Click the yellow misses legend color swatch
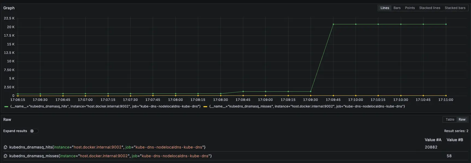Screen dimensions: 471x163 pyautogui.click(x=205, y=106)
